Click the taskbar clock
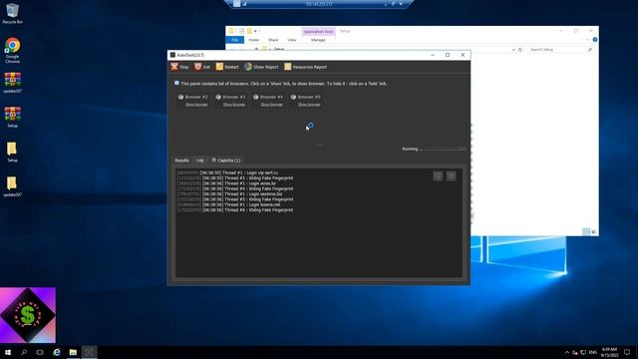 click(x=609, y=352)
